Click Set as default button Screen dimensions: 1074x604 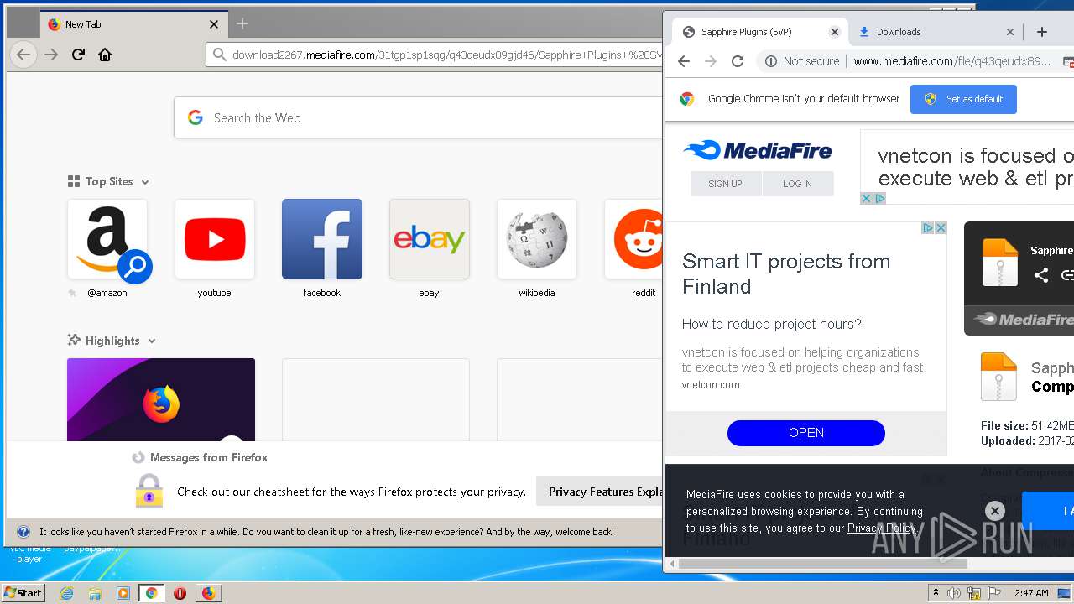coord(963,99)
